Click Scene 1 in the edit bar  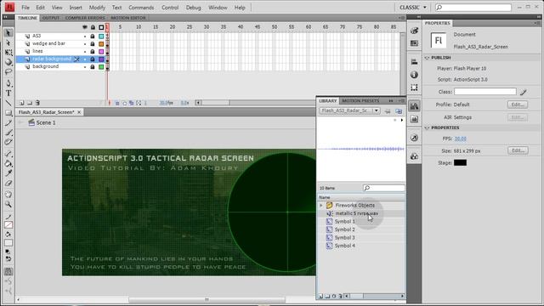click(45, 122)
